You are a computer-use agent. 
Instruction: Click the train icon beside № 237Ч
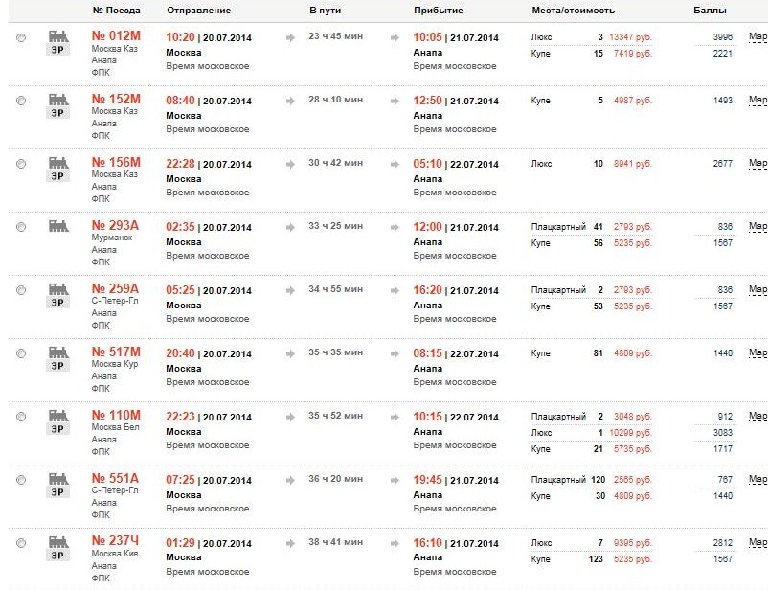[58, 542]
